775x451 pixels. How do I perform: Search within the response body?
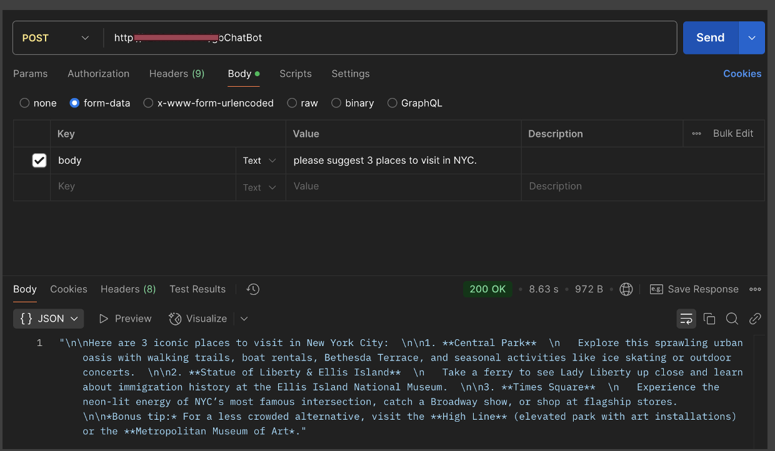pyautogui.click(x=732, y=319)
